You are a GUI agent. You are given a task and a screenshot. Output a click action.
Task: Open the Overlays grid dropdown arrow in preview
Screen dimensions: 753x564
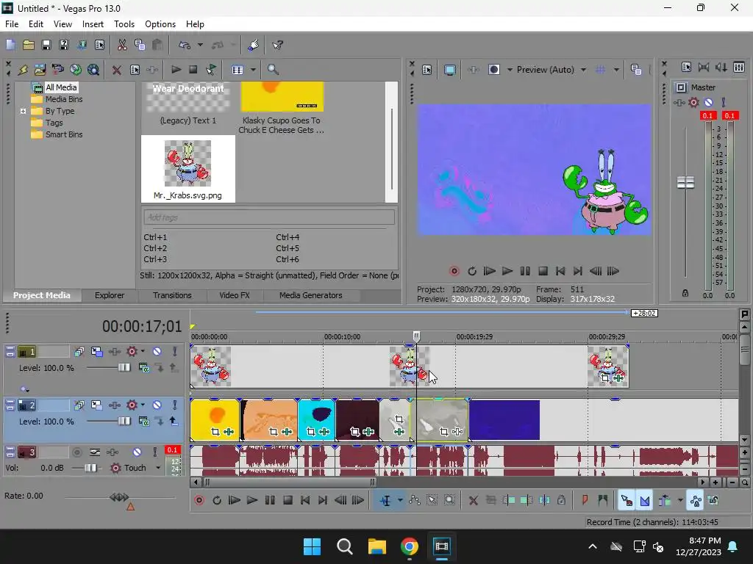tap(616, 70)
